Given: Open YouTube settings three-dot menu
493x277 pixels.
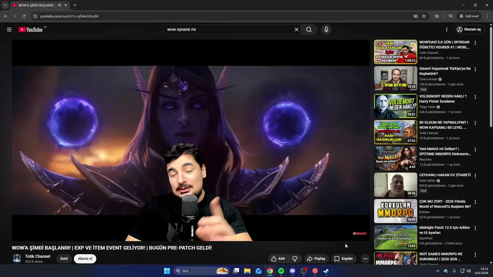Looking at the screenshot, I should [447, 30].
